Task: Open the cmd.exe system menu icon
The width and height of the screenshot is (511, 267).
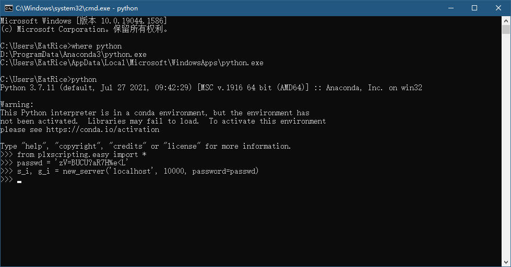Action: point(9,8)
